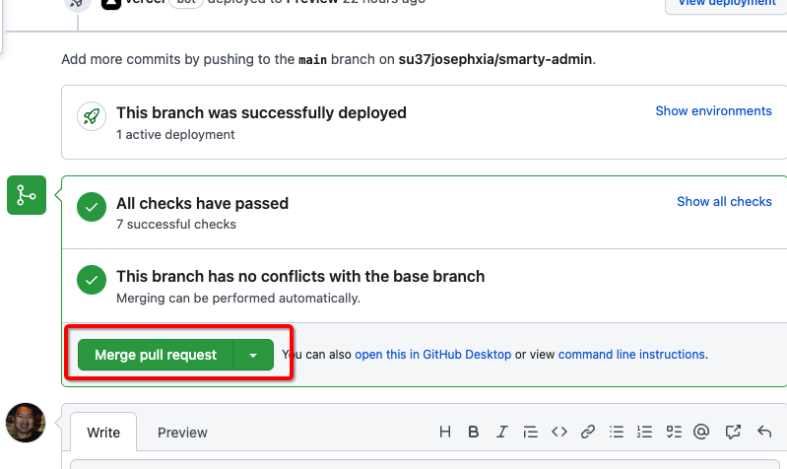787x469 pixels.
Task: Click Merge pull request button
Action: pos(155,355)
